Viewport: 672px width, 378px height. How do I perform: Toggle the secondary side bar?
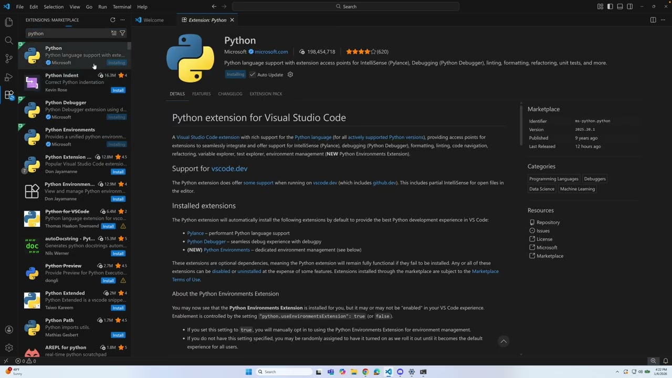tap(629, 6)
